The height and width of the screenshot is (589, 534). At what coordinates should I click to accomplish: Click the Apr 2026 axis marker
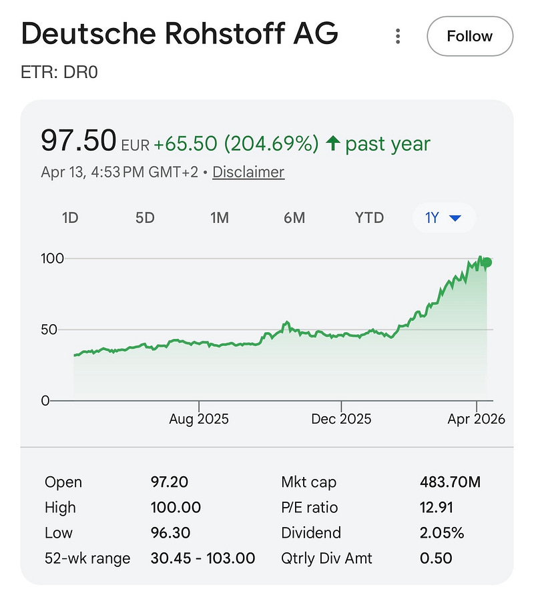tap(476, 419)
